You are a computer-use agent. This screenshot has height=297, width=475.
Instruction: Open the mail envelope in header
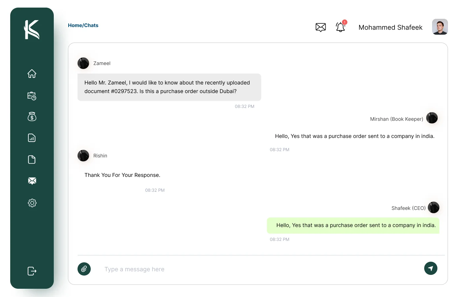(321, 27)
